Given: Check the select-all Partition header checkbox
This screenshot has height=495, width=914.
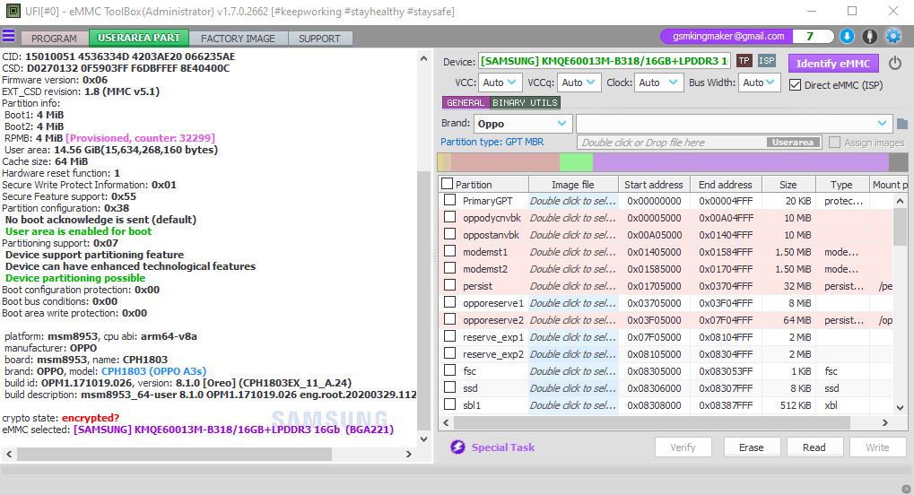Looking at the screenshot, I should [x=447, y=184].
